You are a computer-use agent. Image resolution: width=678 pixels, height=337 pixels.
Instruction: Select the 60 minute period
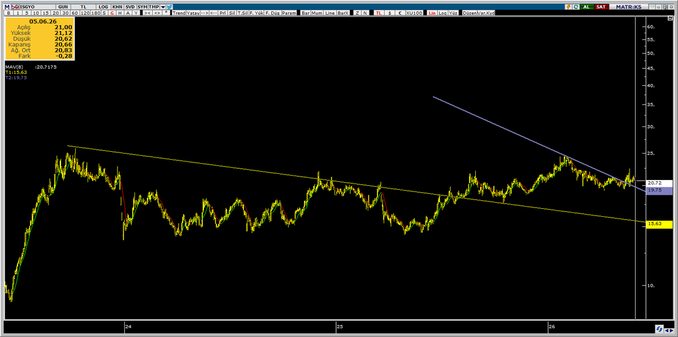[x=75, y=13]
